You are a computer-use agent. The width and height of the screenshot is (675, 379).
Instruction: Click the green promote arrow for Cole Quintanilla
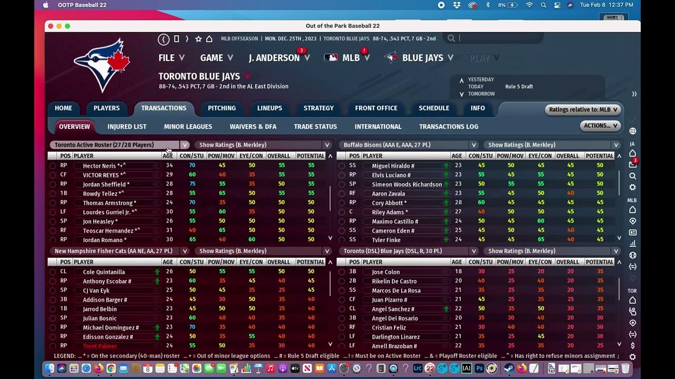click(157, 272)
